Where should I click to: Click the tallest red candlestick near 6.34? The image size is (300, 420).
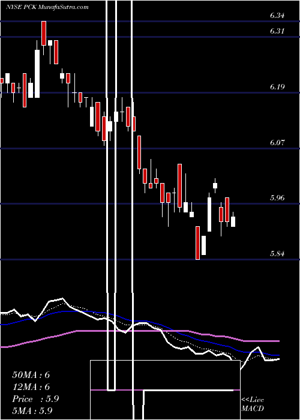(x=44, y=33)
